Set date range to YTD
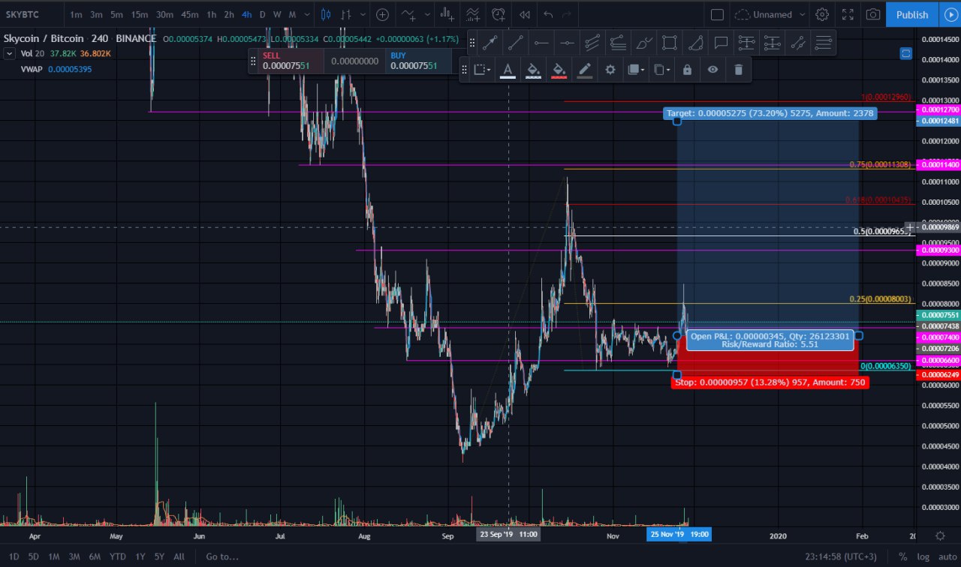 click(117, 556)
